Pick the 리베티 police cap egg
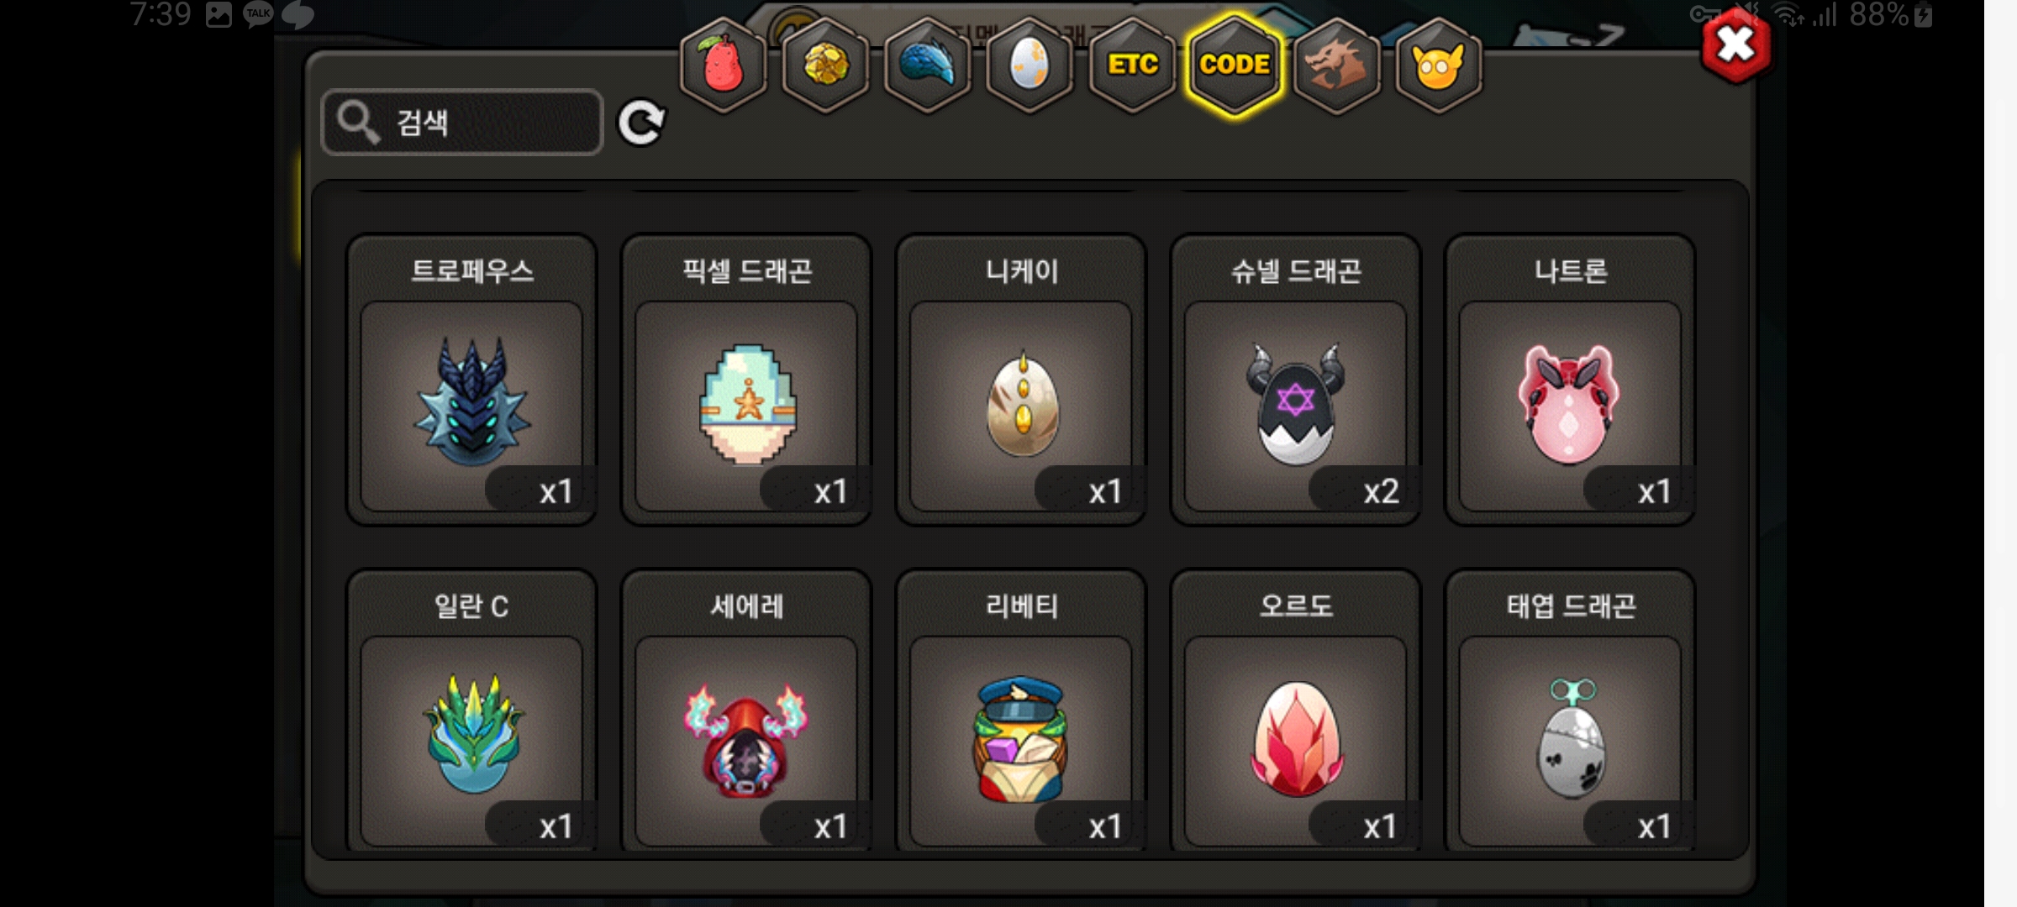The width and height of the screenshot is (2017, 907). pyautogui.click(x=1021, y=710)
